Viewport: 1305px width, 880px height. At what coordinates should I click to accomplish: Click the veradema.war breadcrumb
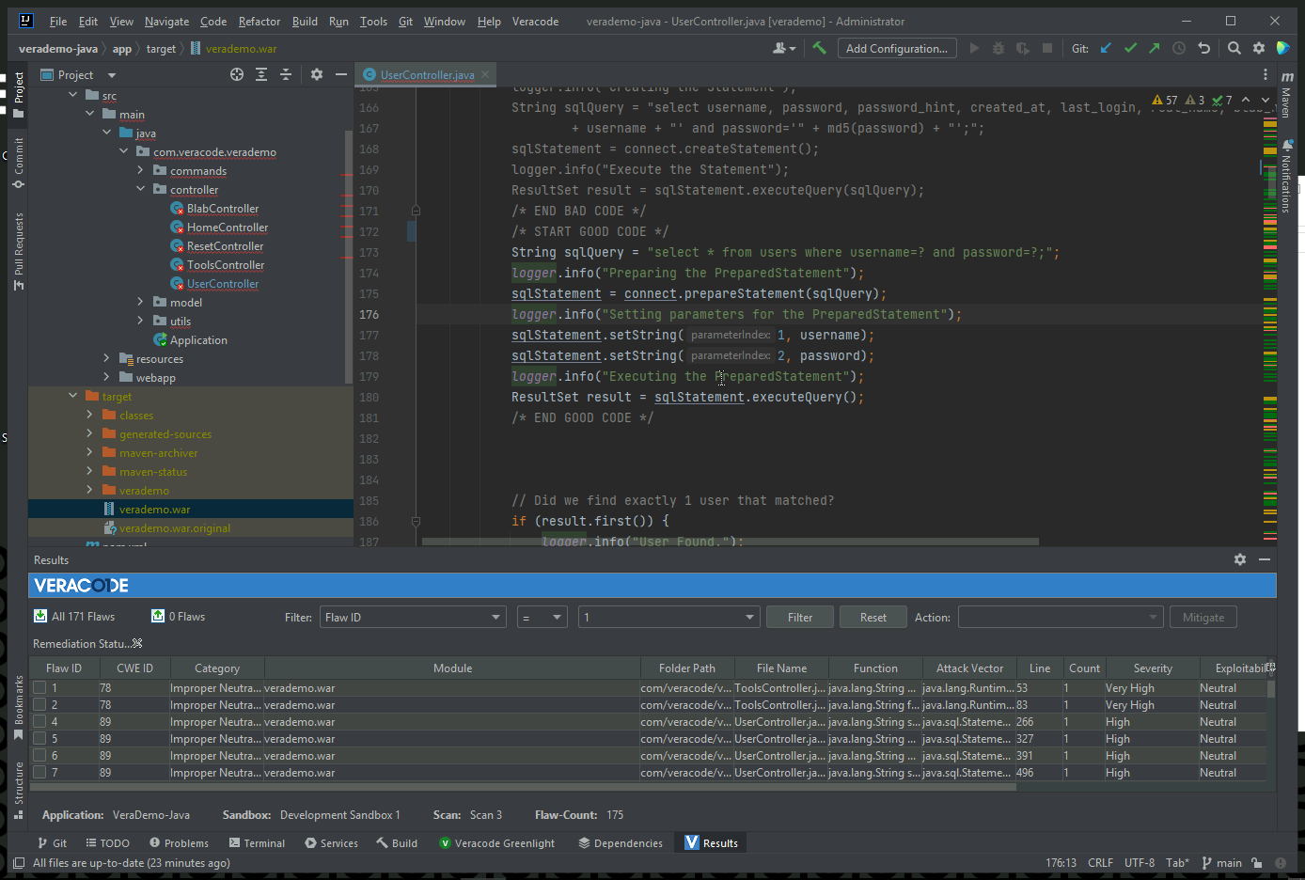pyautogui.click(x=234, y=48)
